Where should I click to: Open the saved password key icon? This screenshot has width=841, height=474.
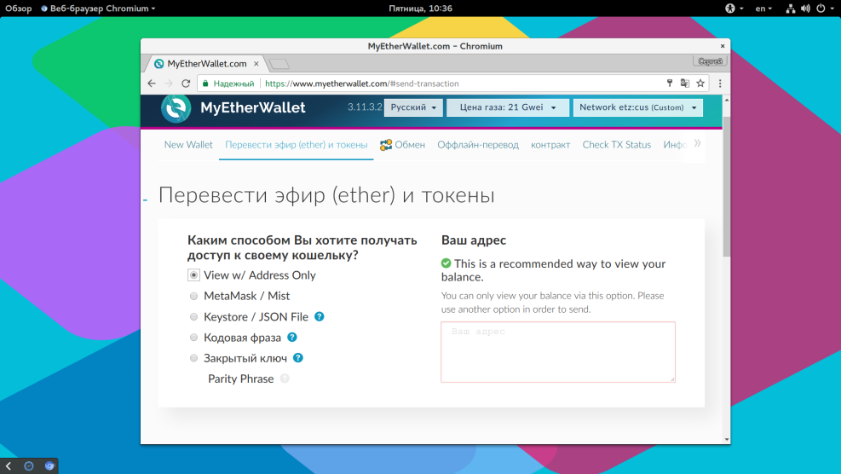coord(670,84)
